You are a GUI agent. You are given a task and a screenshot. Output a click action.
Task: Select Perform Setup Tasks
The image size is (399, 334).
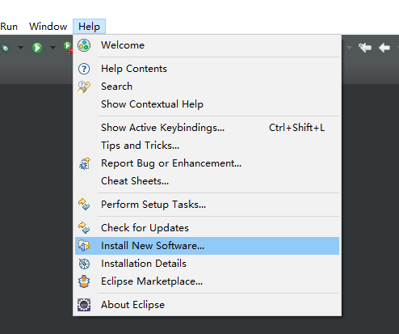(x=207, y=205)
